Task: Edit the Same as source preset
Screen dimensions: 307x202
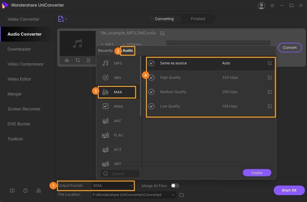Action: tap(270, 63)
